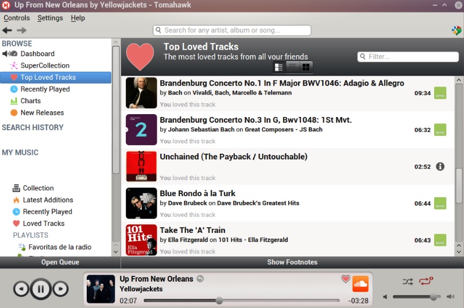Click the Spotify source icon for Brandenburg Concerto No.1
The image size is (464, 308).
click(440, 93)
